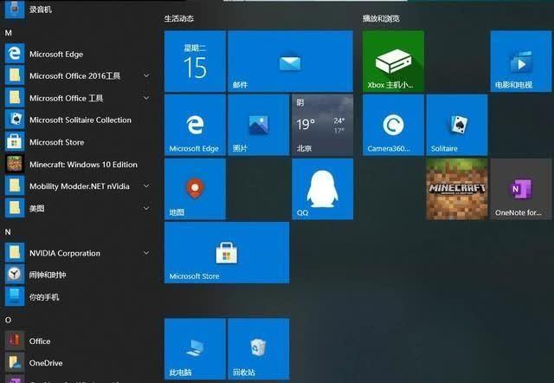554x383 pixels.
Task: Open the 地图 maps tile
Action: (195, 189)
